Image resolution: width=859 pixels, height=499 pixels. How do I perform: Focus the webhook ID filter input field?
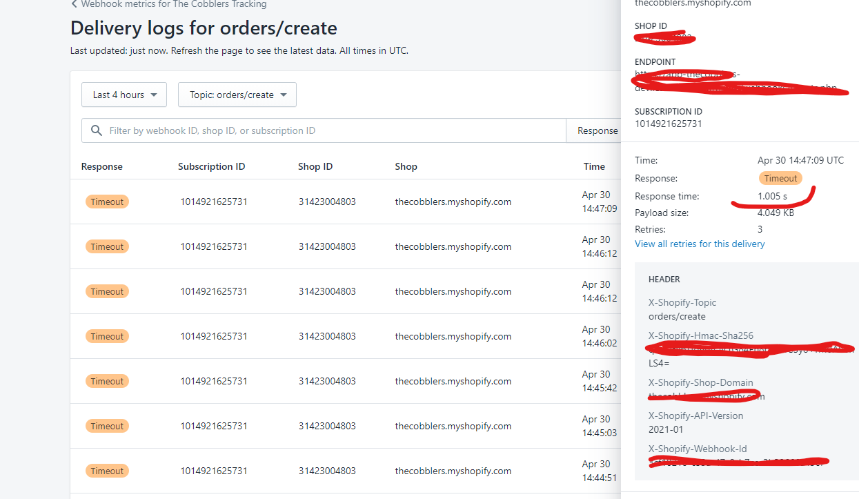(331, 130)
